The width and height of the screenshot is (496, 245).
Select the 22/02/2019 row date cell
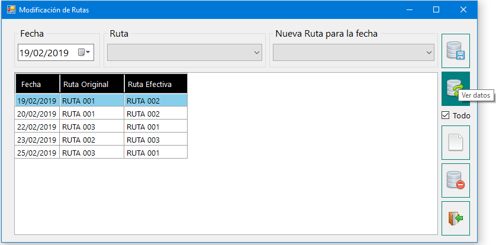[x=37, y=127]
